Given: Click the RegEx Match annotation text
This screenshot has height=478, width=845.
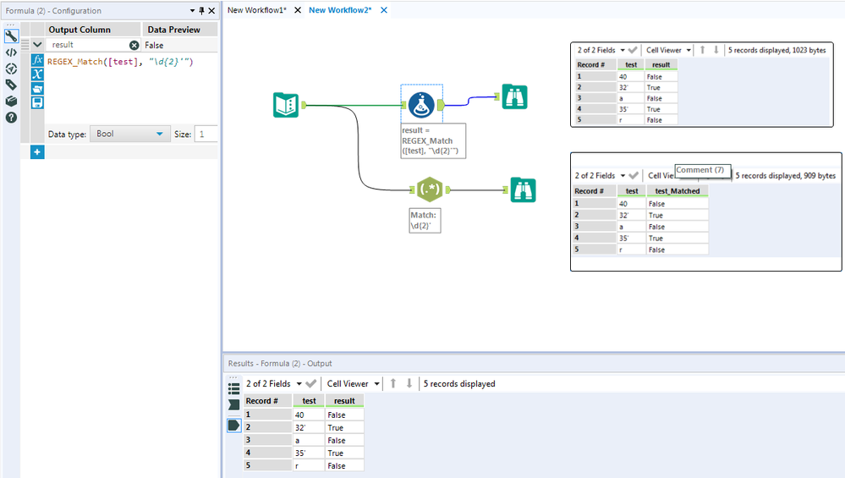Looking at the screenshot, I should [x=425, y=221].
